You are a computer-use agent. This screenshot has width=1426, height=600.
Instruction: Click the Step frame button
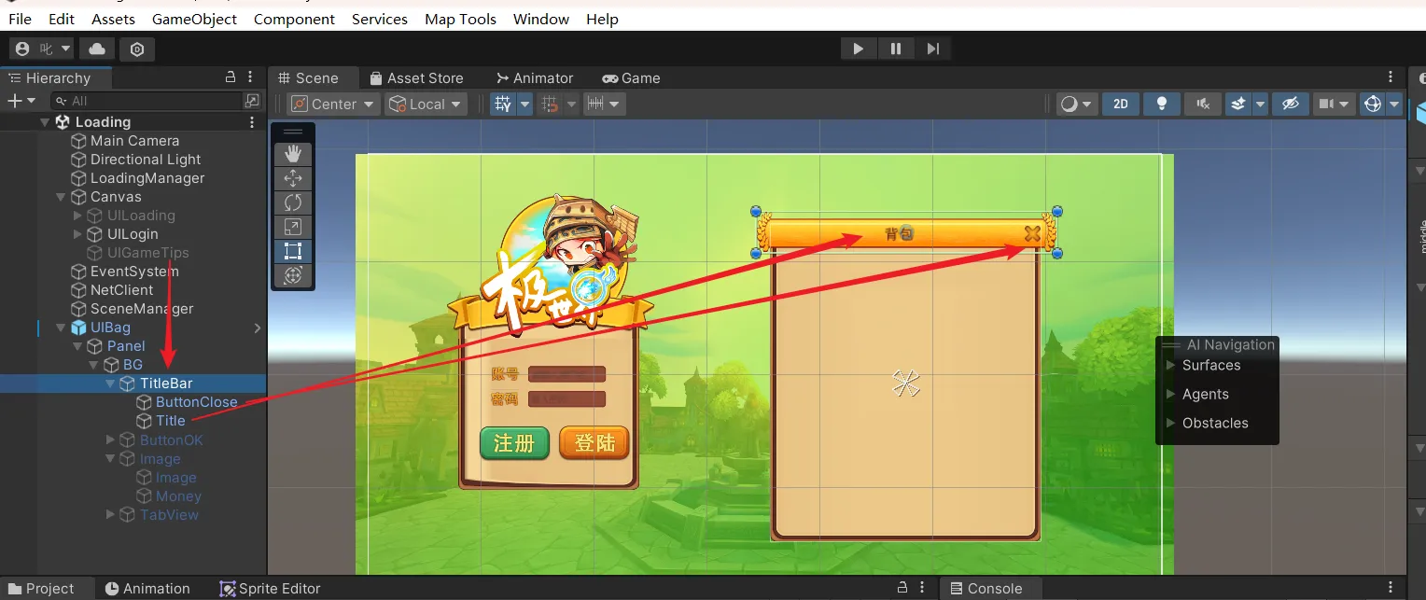point(932,49)
